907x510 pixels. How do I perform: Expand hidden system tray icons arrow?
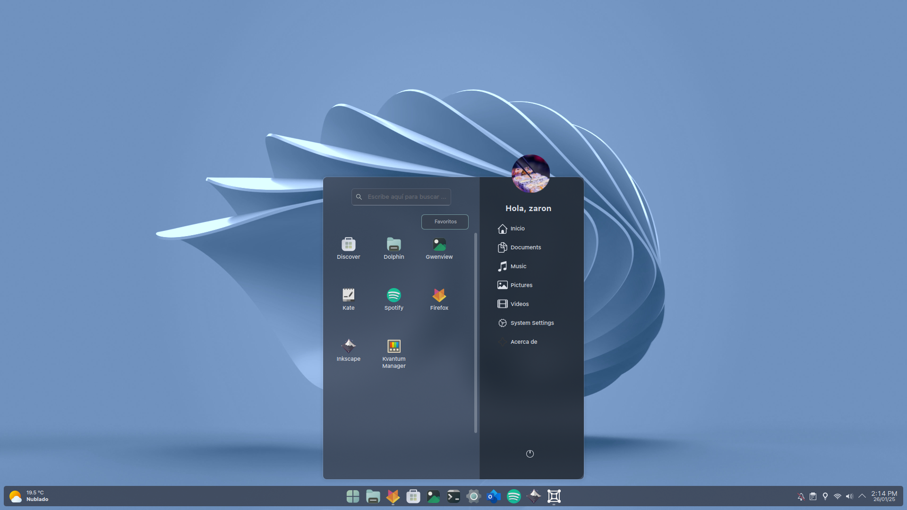862,496
